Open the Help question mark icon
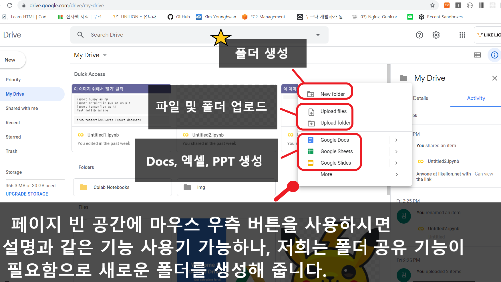This screenshot has width=501, height=282. (x=419, y=35)
